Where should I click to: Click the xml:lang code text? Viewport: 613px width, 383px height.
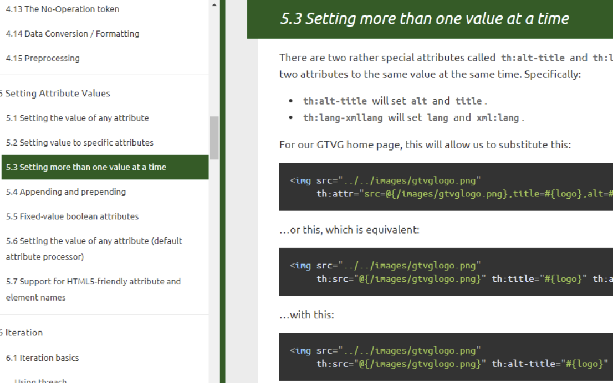497,117
